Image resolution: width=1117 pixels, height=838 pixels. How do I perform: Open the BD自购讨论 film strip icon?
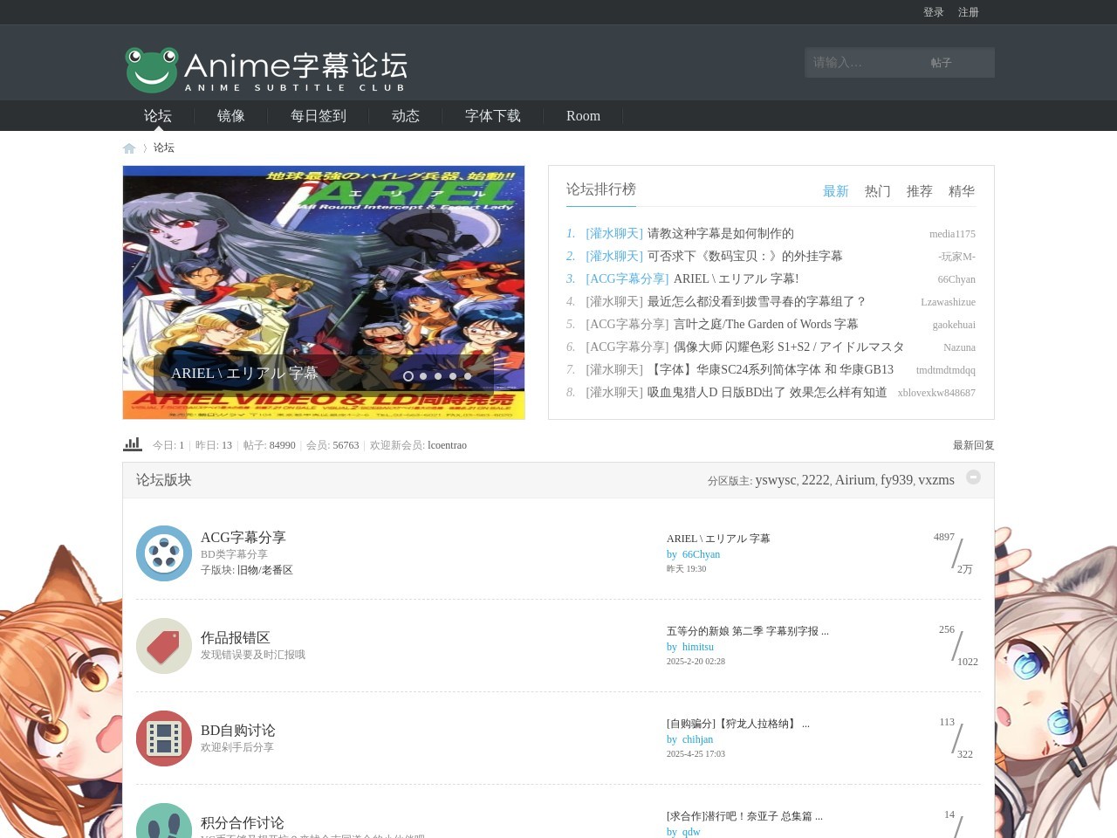(164, 738)
